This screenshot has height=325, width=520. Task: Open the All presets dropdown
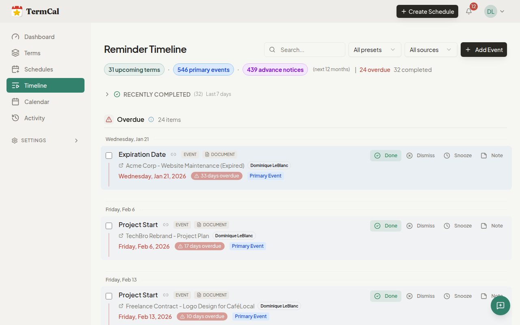click(375, 50)
